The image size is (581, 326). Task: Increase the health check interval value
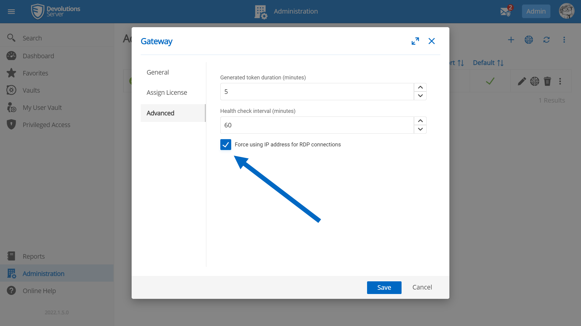pos(420,121)
